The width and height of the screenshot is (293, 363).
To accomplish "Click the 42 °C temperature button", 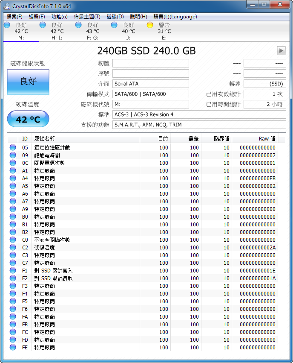I will [x=28, y=119].
